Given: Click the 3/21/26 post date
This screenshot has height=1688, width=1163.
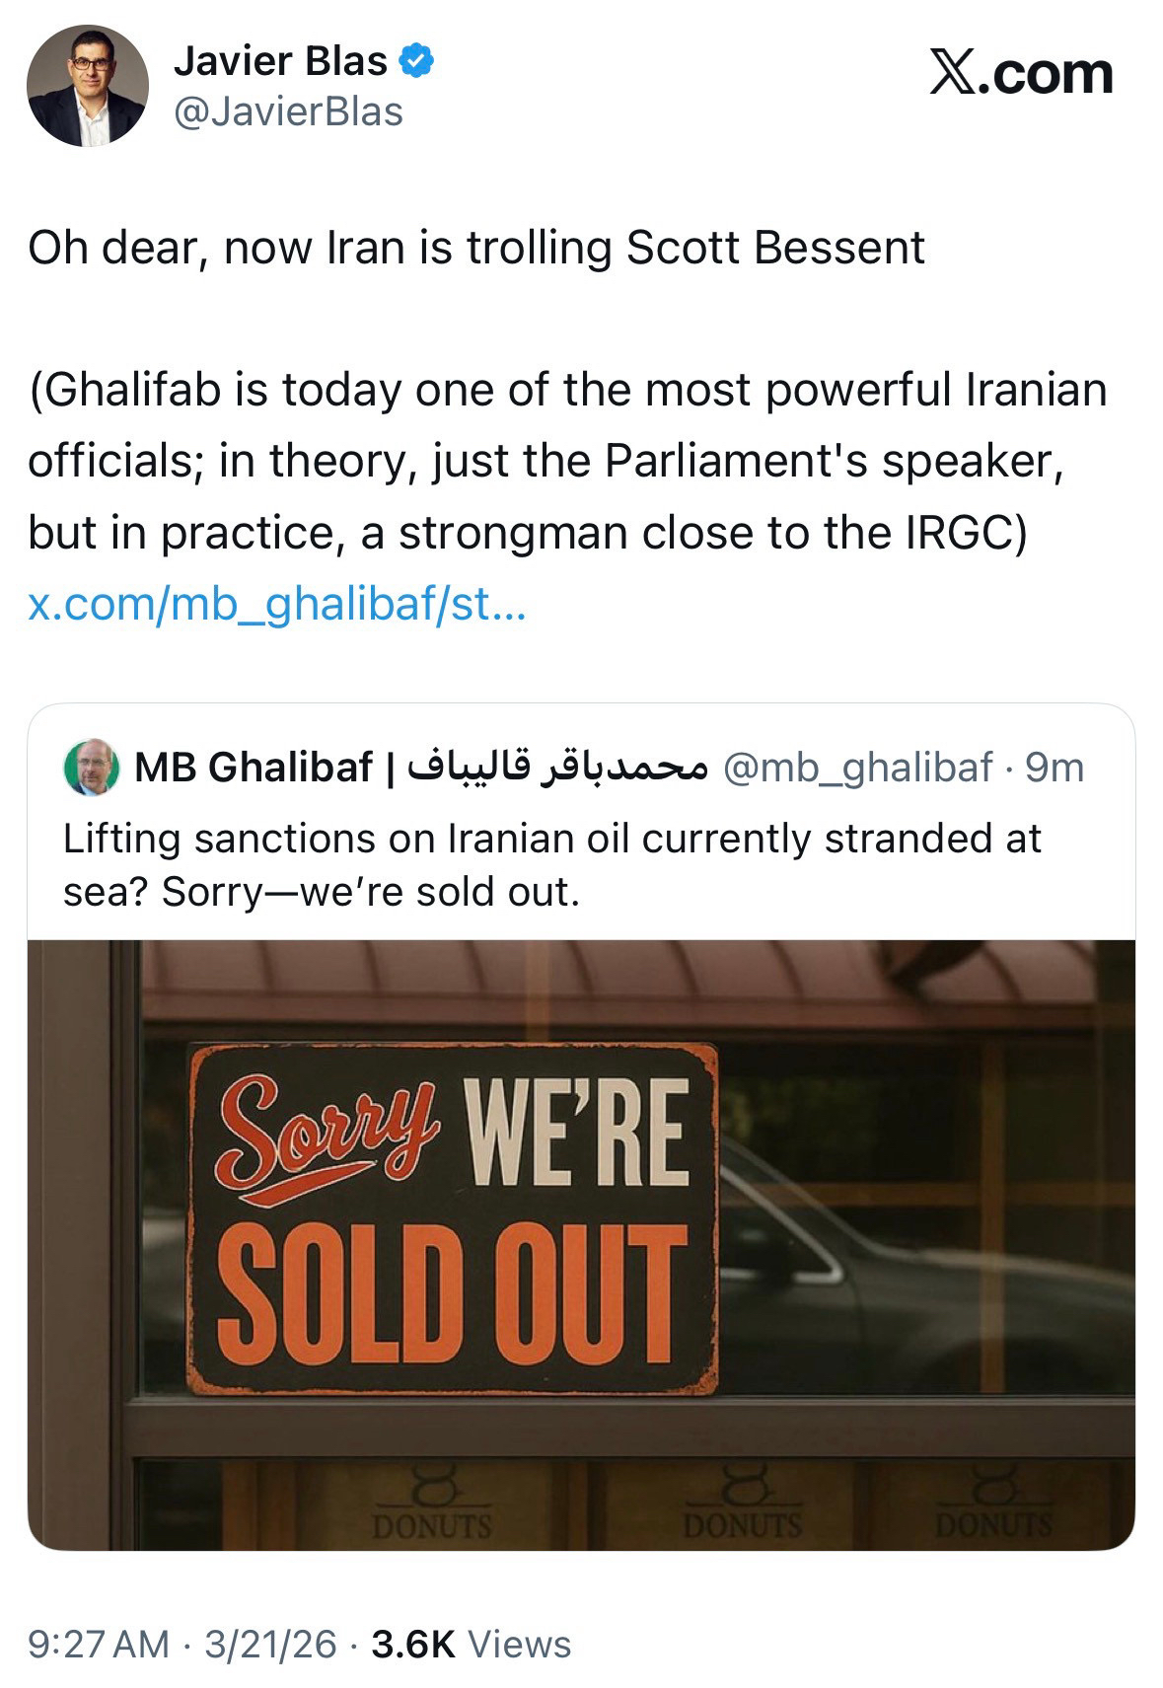Looking at the screenshot, I should click(270, 1644).
